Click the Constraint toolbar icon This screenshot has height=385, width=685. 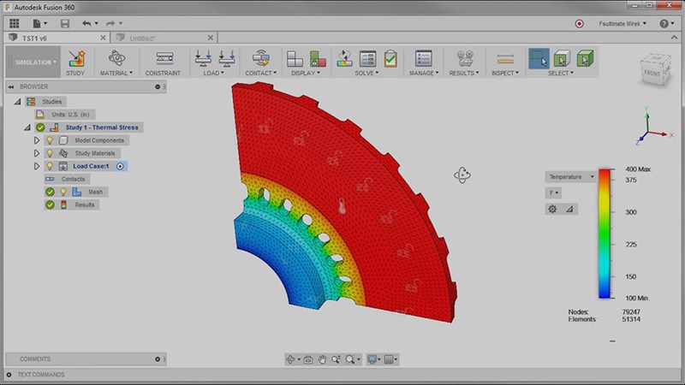click(164, 58)
